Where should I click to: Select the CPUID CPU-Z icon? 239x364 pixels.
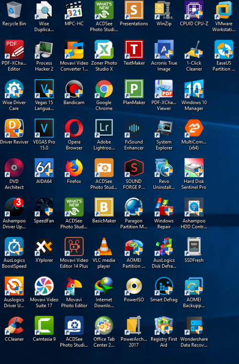coord(194,10)
